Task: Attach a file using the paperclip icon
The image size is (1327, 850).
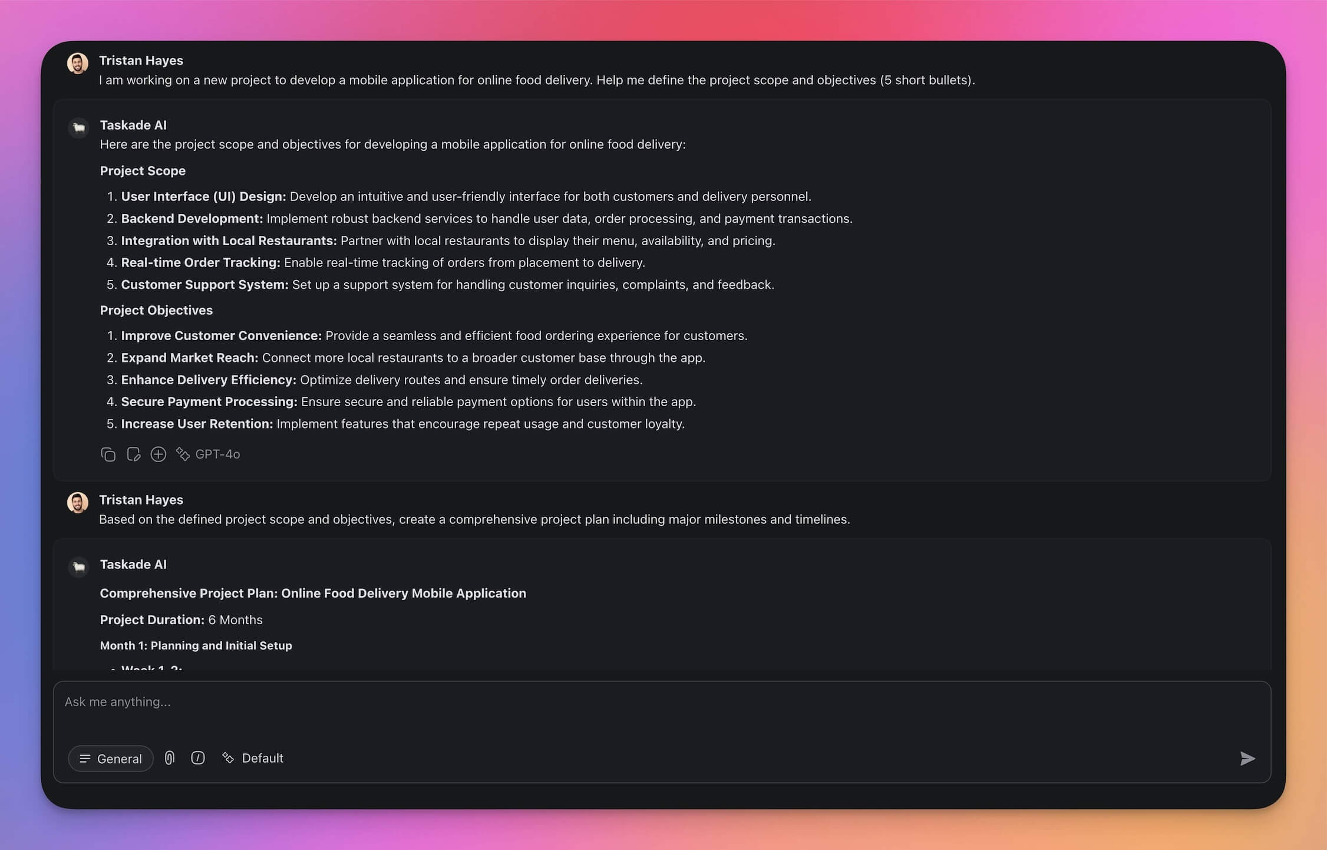Action: (170, 758)
